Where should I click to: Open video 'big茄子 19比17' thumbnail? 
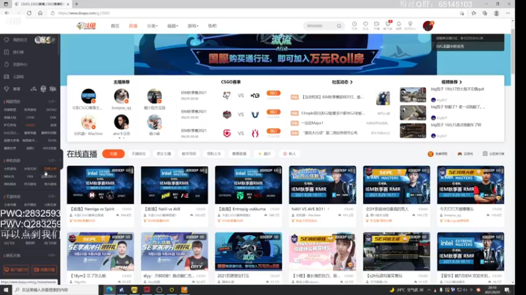pos(413,95)
